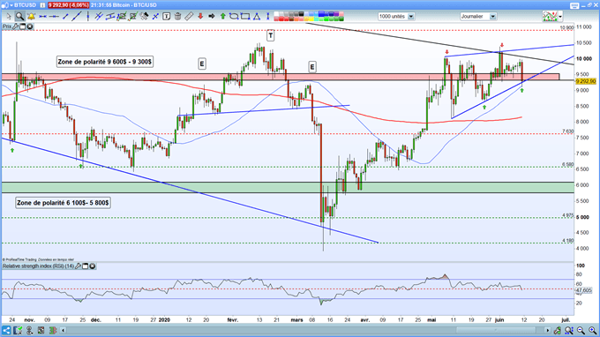Select the 'Zone de polarité 9 600$ - 9 300$' label
This screenshot has width=600, height=337.
tap(104, 62)
